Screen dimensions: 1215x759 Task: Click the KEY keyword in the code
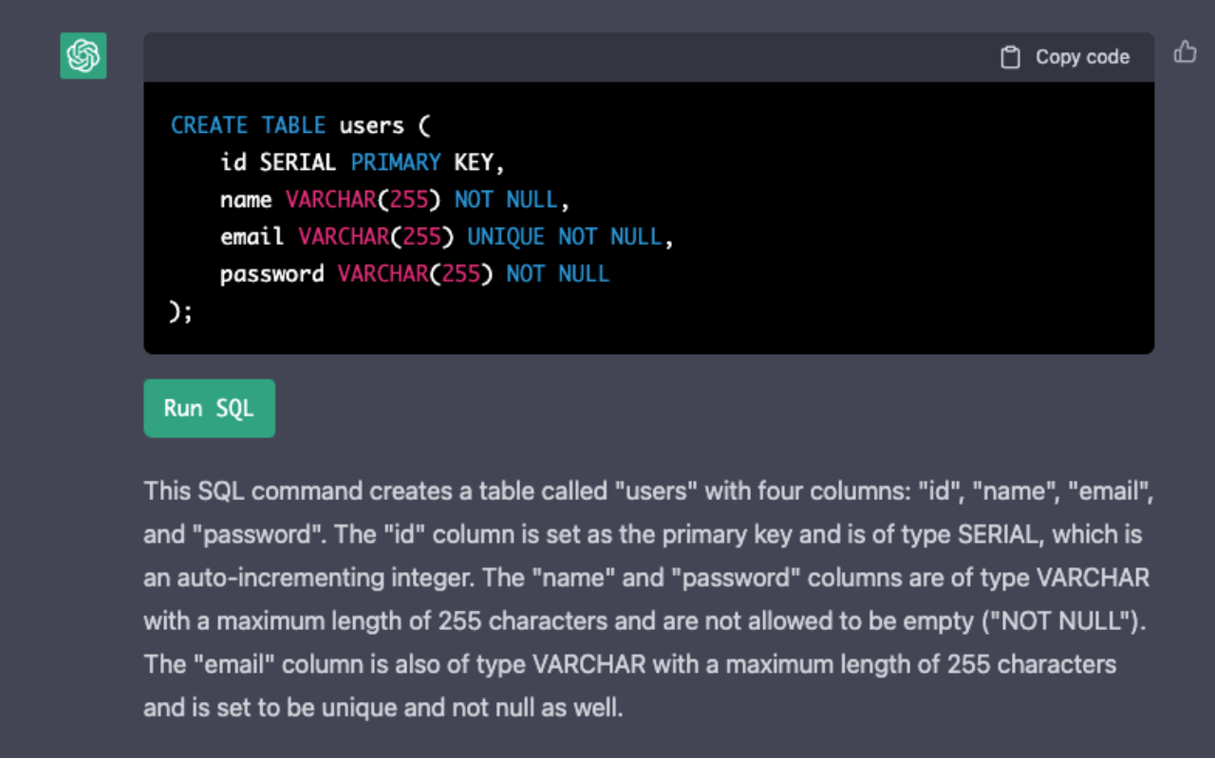(x=474, y=162)
